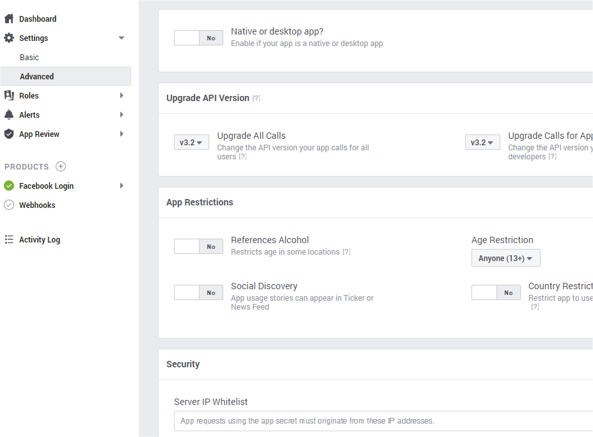Turn on Social Discovery toggle
593x437 pixels.
(x=198, y=292)
